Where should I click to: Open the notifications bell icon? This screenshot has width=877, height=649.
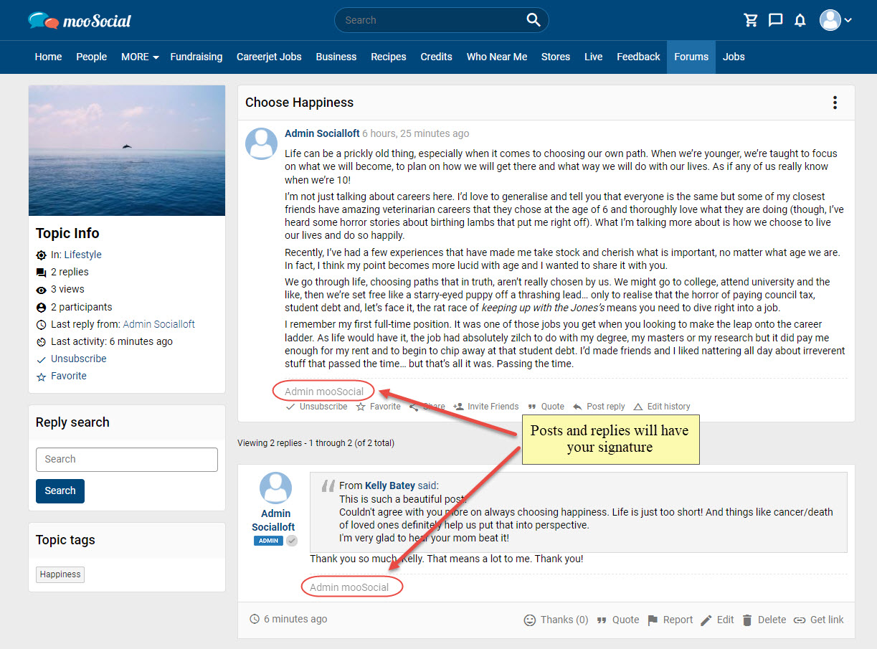pos(800,20)
